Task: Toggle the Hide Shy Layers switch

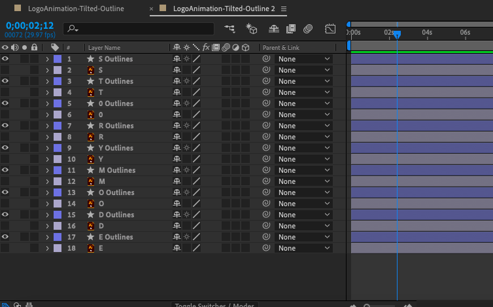Action: point(274,29)
